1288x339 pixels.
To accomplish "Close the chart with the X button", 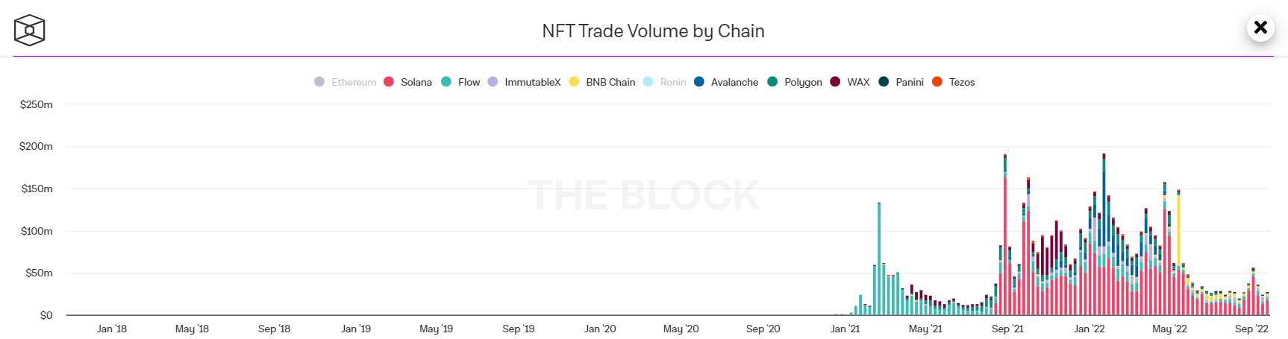I will pos(1260,28).
